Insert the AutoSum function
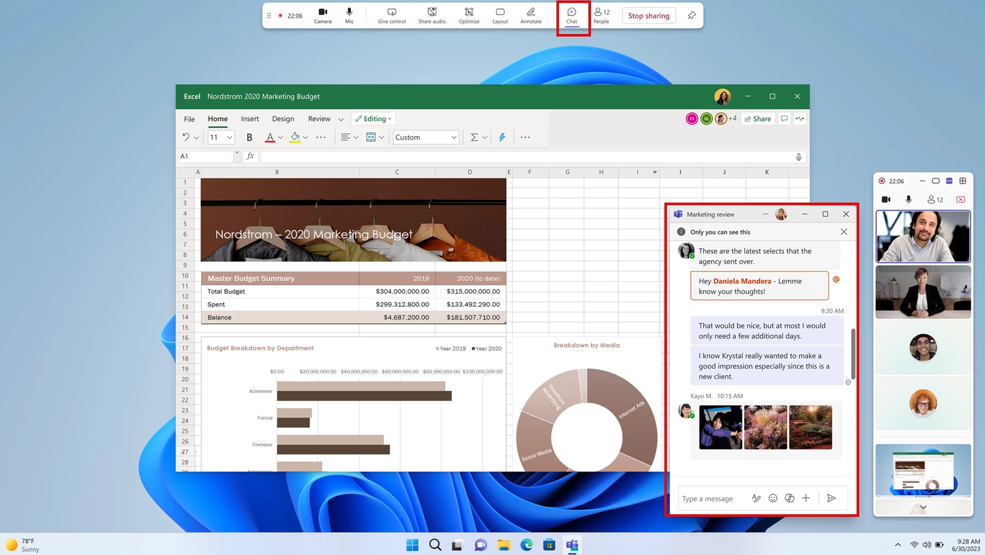This screenshot has height=555, width=985. 474,137
